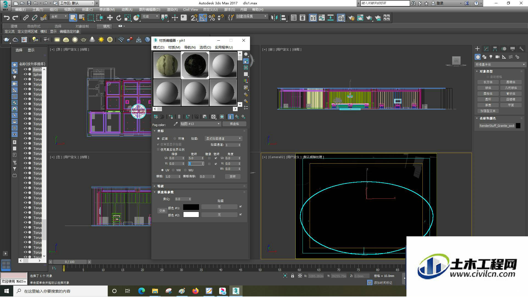Open the Render Setup teapot icon
The image size is (528, 297).
351,18
